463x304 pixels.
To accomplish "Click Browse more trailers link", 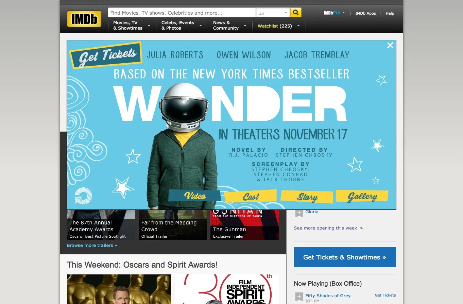I will pos(92,245).
